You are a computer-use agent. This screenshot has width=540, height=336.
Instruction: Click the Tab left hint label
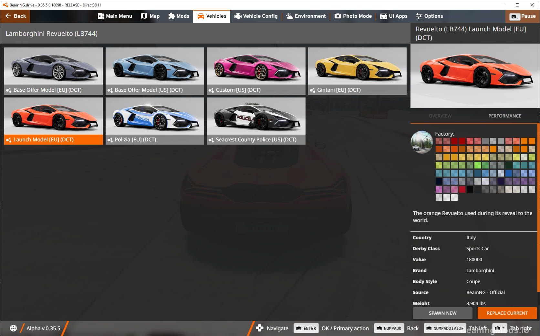(x=478, y=328)
